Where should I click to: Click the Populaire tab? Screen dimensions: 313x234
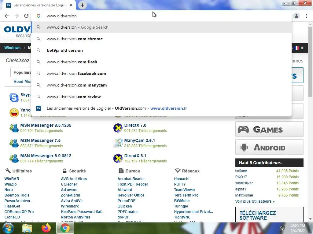tap(22, 73)
